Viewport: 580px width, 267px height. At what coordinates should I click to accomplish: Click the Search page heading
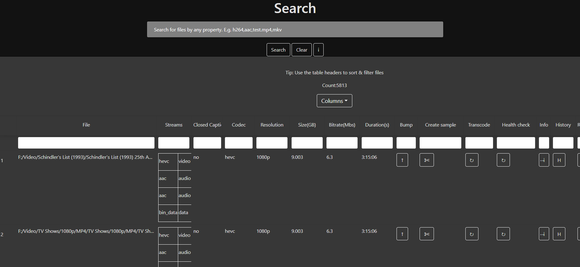click(295, 8)
